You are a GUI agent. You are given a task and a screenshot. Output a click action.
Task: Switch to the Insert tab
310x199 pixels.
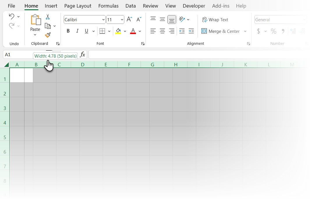point(51,6)
